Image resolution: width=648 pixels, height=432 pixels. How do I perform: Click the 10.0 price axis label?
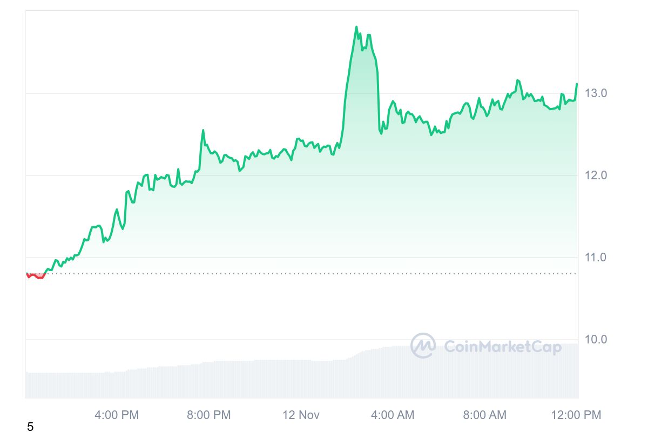click(x=596, y=340)
